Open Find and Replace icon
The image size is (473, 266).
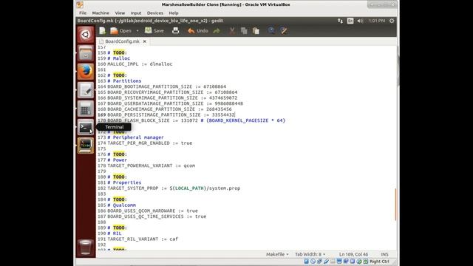pos(283,30)
